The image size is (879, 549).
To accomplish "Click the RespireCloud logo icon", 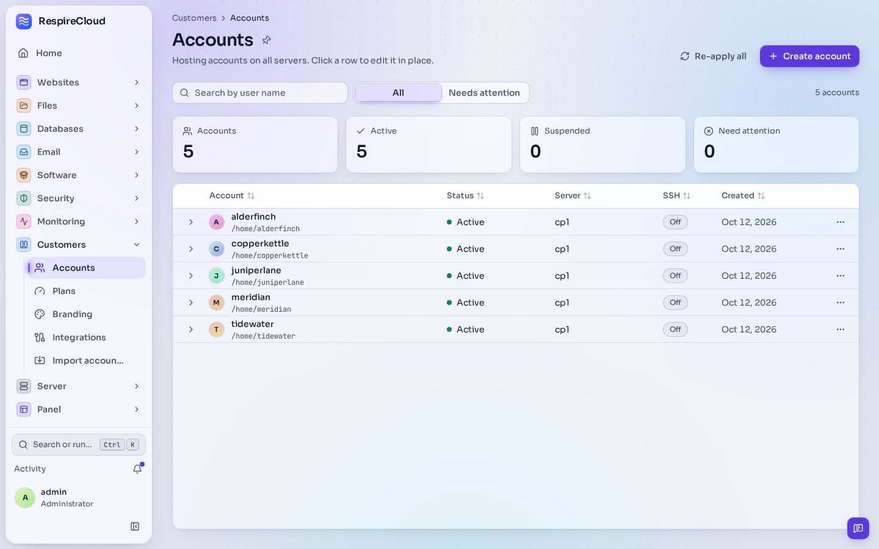I will pyautogui.click(x=24, y=21).
